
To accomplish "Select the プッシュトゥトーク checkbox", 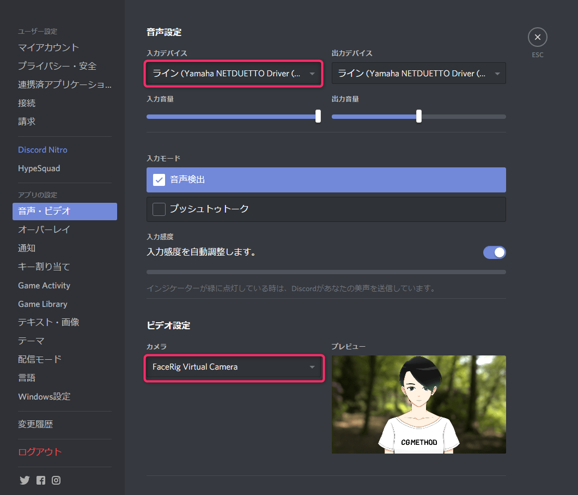I will pos(159,209).
